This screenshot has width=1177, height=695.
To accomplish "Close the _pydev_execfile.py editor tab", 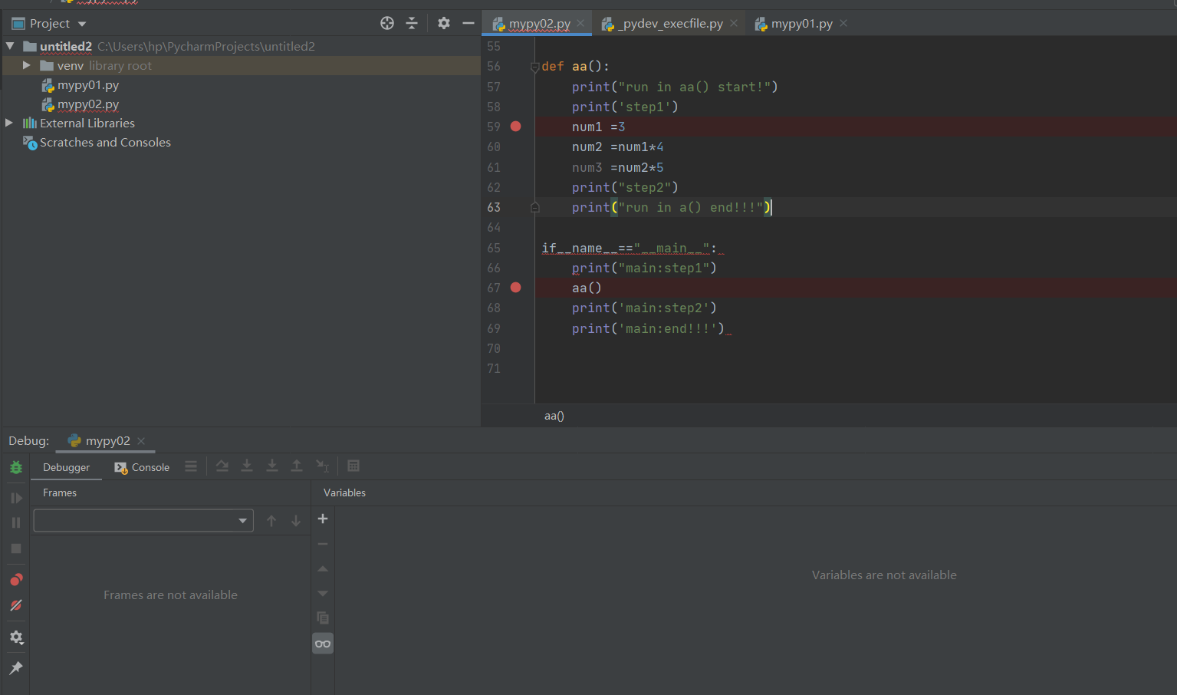I will (734, 23).
